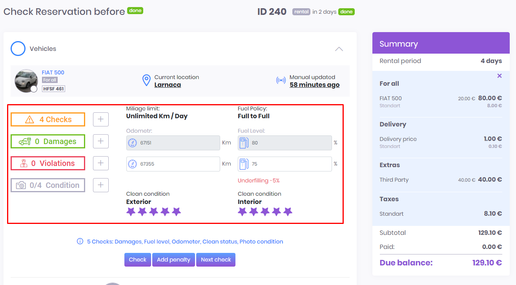Set Exterior clean rating to one star

click(x=131, y=212)
